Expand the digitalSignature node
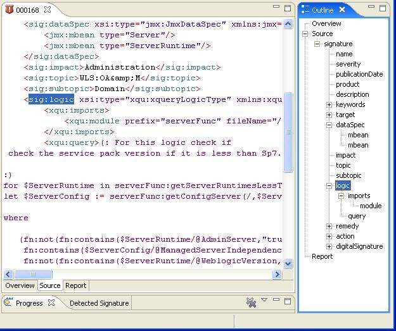 (329, 246)
